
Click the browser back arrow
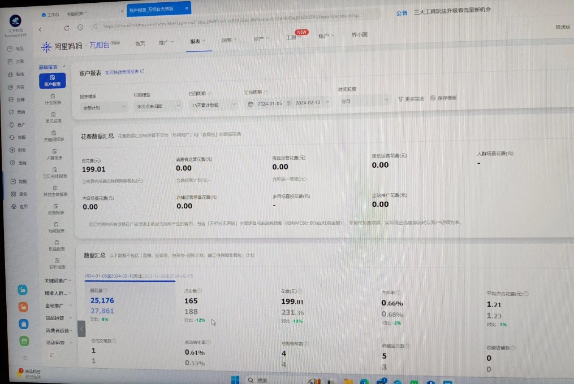tap(40, 29)
